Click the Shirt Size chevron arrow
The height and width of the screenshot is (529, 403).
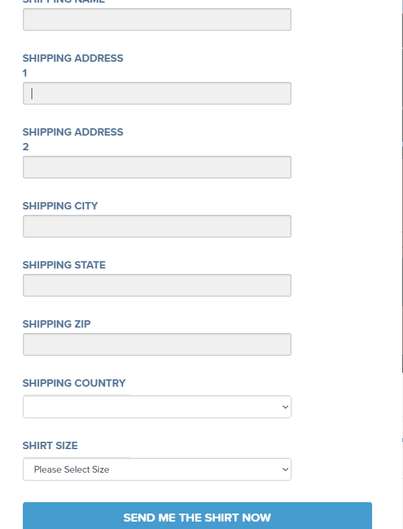285,469
